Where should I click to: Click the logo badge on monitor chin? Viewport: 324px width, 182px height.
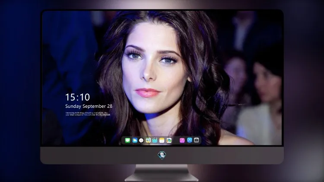(162, 155)
